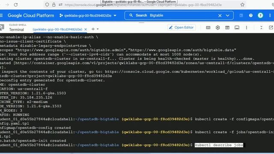The image size is (274, 154).
Task: Select the Terminal label
Action: point(16,30)
